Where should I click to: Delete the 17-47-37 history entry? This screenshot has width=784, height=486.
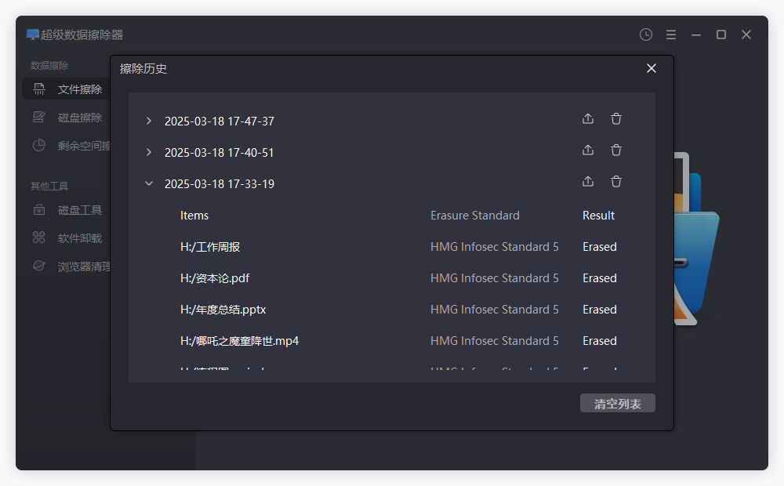(616, 119)
